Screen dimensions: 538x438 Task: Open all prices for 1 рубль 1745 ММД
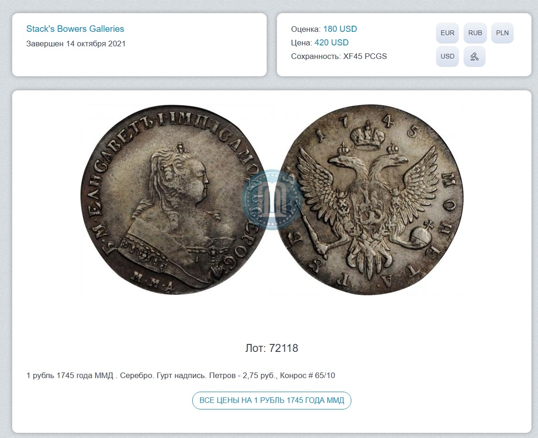(272, 400)
